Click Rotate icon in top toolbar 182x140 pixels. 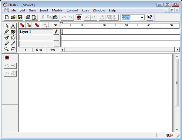102,17
